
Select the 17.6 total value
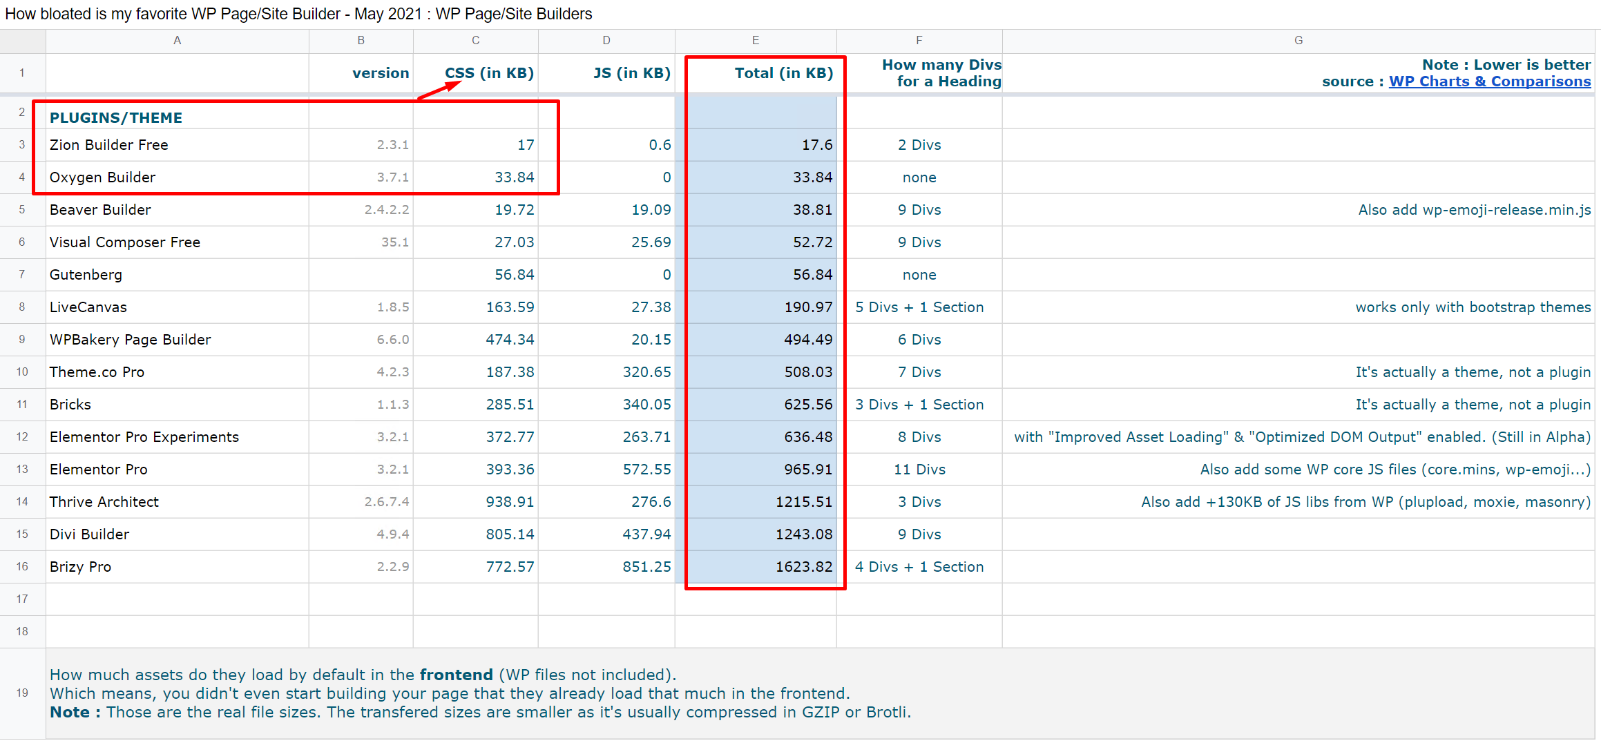(x=756, y=145)
